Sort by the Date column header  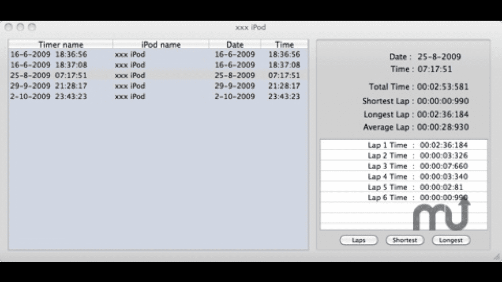(235, 44)
